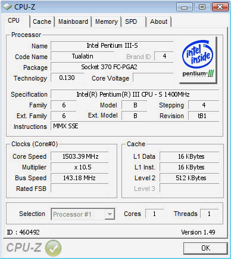The width and height of the screenshot is (231, 259).
Task: Close the CPU-Z window
Action: tap(220, 7)
